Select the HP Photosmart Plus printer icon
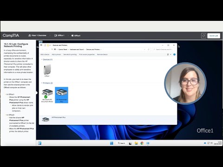The height and width of the screenshot is (167, 223). pyautogui.click(x=61, y=95)
